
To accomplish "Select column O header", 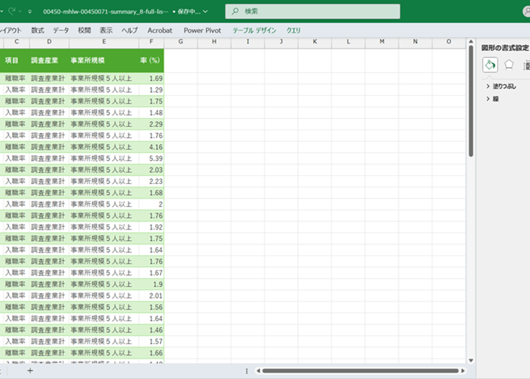I will [x=449, y=41].
